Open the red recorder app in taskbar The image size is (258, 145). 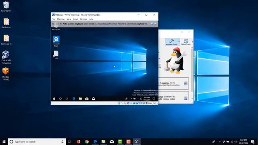[x=129, y=141]
